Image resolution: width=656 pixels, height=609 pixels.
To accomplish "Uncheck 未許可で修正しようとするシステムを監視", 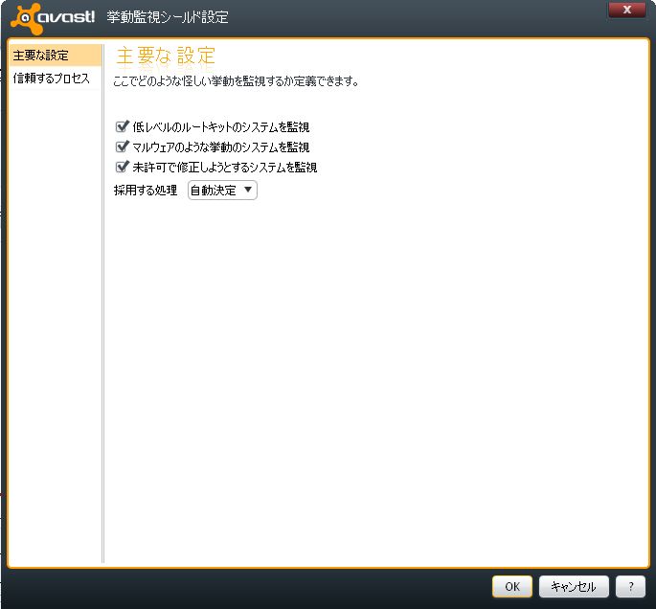I will 122,167.
